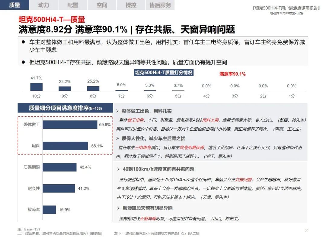This screenshot has width=326, height=245.
Task: Click the footnote starting 左下: 您对质量满意/不满意
Action: tap(157, 233)
